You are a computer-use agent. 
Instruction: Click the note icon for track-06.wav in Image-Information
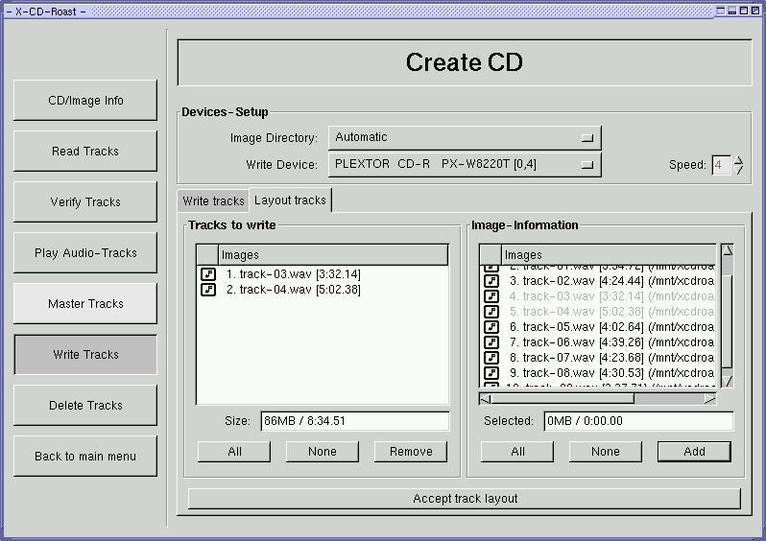tap(491, 342)
